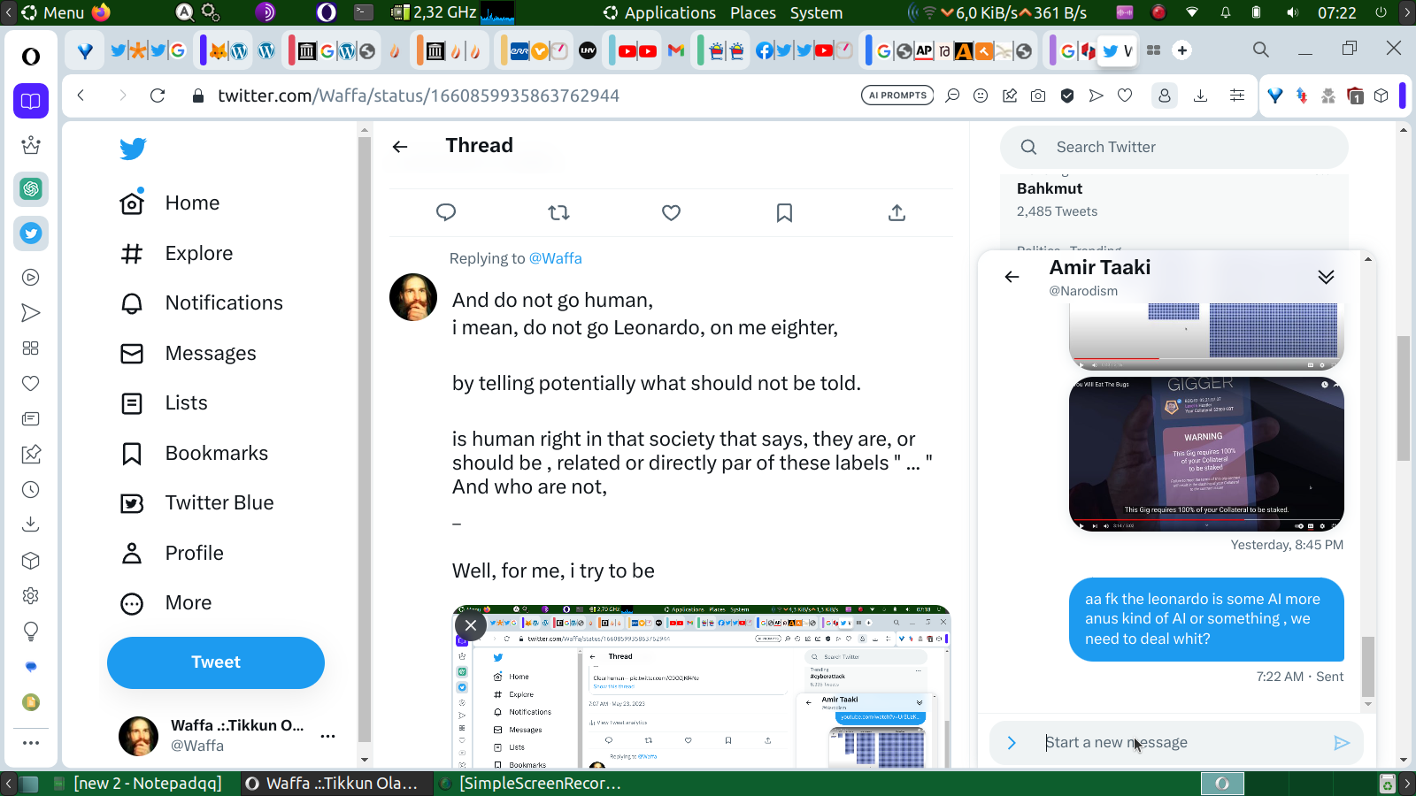Collapse the Amir Taaki message drawer
The width and height of the screenshot is (1416, 796).
(x=1326, y=277)
